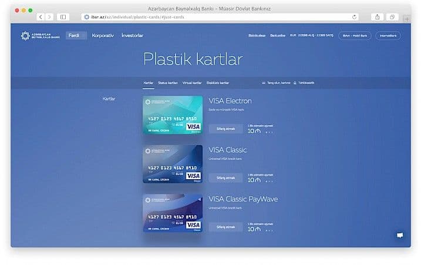
Task: Reload the page with the refresh icon
Action: (354, 17)
